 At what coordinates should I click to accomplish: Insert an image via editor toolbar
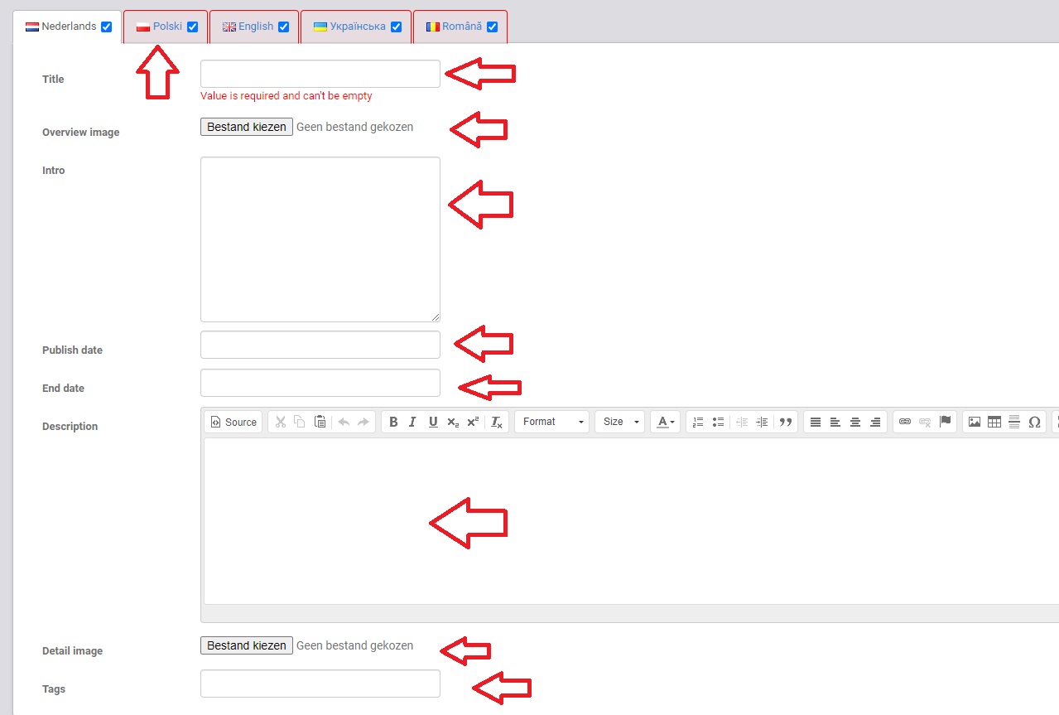point(975,422)
